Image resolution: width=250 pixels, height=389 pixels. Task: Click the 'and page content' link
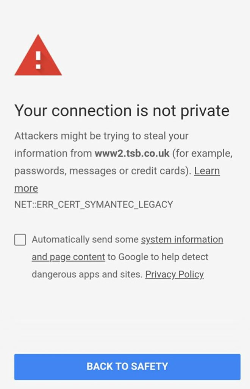tap(69, 257)
